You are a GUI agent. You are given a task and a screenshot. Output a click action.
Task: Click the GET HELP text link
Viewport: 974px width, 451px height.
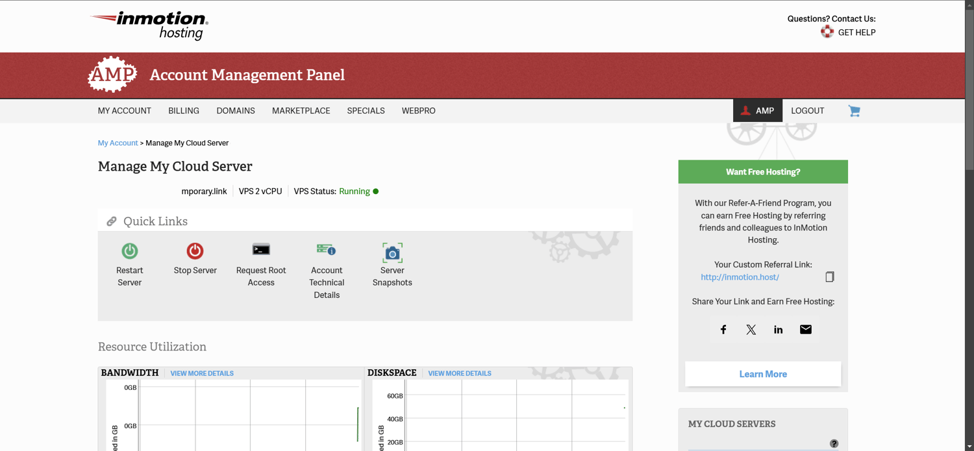click(x=856, y=32)
